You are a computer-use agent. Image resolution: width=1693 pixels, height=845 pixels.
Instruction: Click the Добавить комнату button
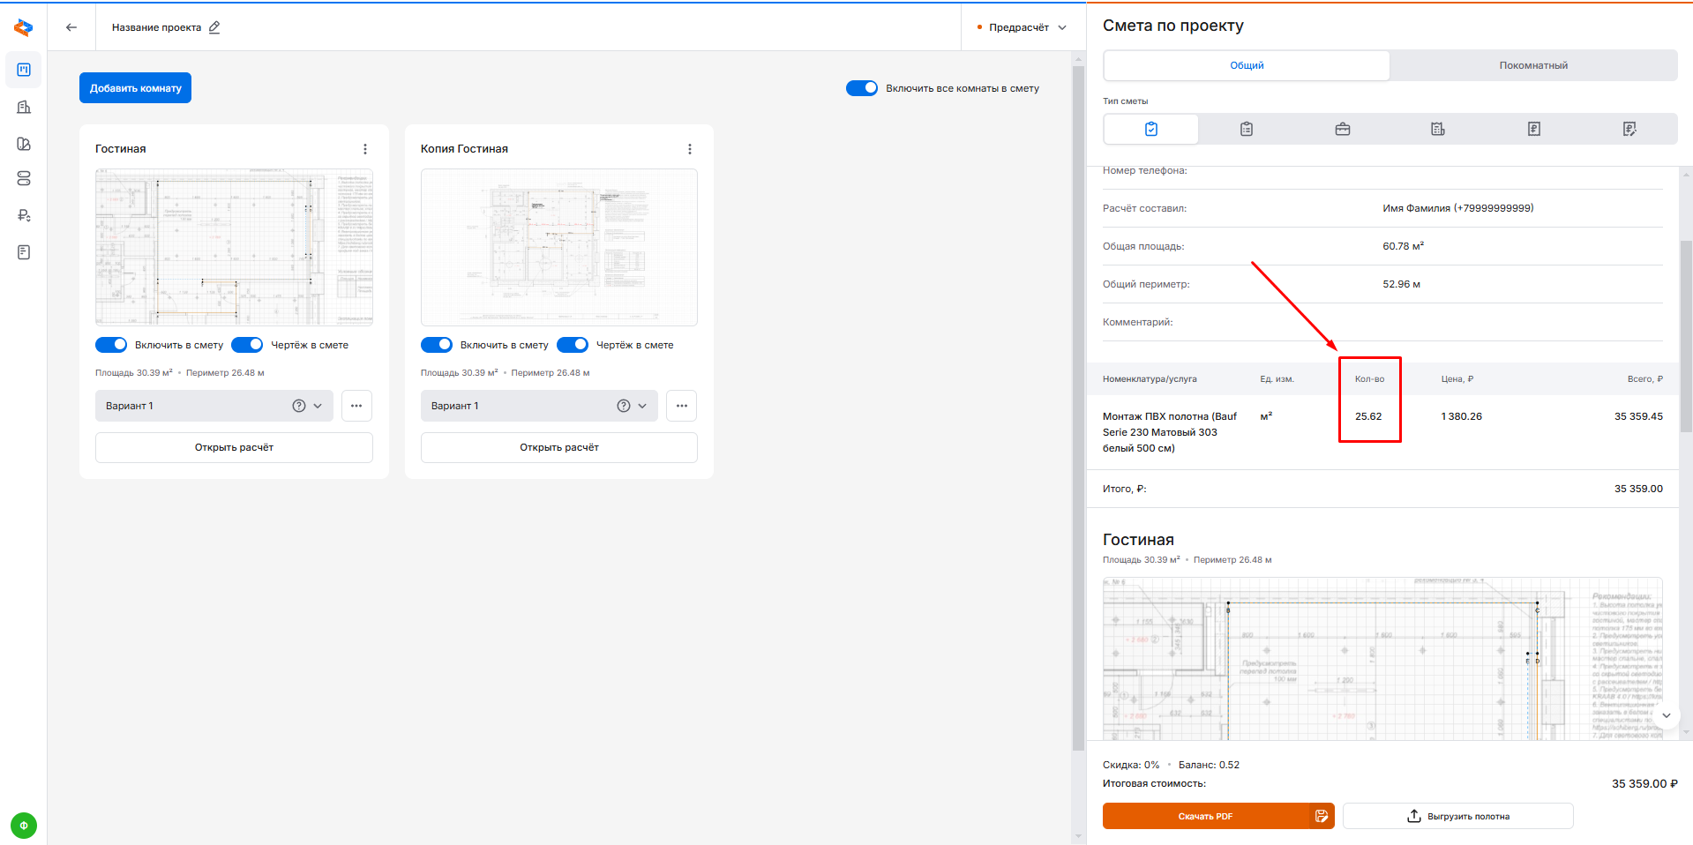pos(135,88)
